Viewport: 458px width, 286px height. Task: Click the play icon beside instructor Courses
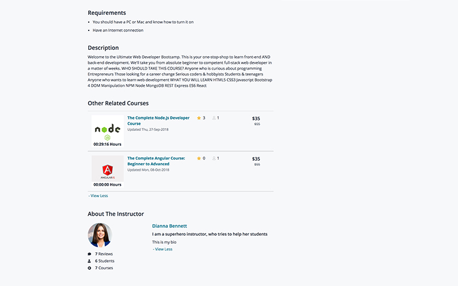pyautogui.click(x=89, y=268)
